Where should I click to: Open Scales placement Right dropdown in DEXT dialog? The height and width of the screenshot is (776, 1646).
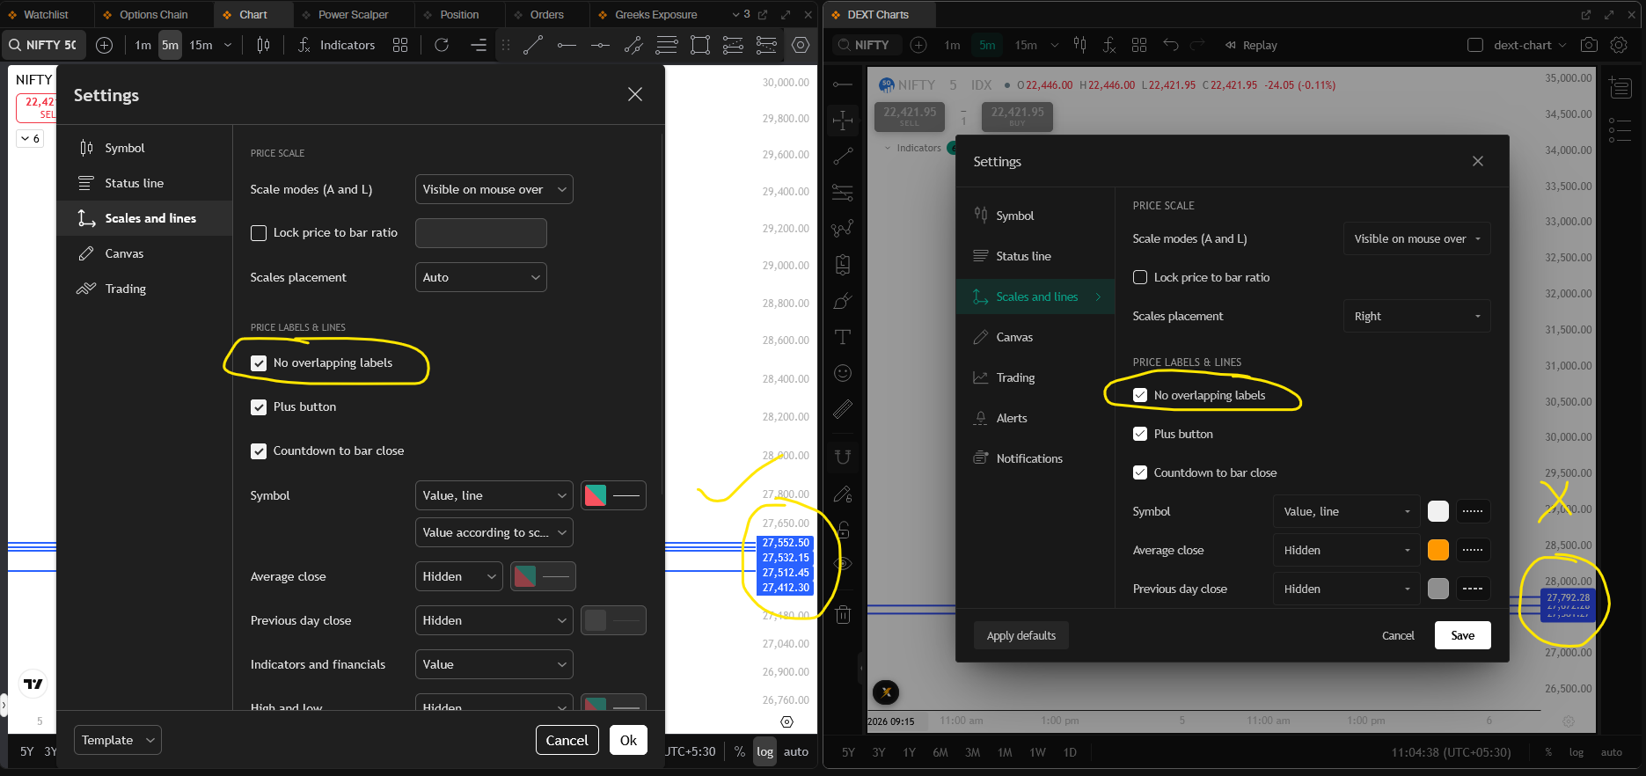[x=1417, y=316]
